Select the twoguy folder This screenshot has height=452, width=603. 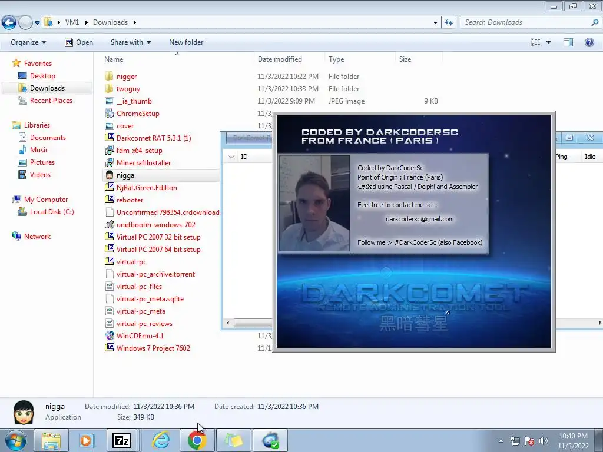click(128, 89)
